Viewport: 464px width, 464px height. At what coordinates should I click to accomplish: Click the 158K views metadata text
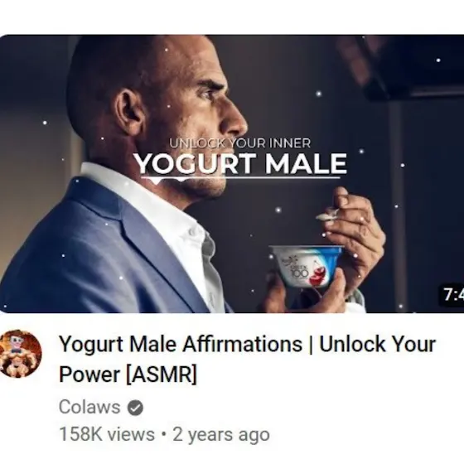coord(107,434)
